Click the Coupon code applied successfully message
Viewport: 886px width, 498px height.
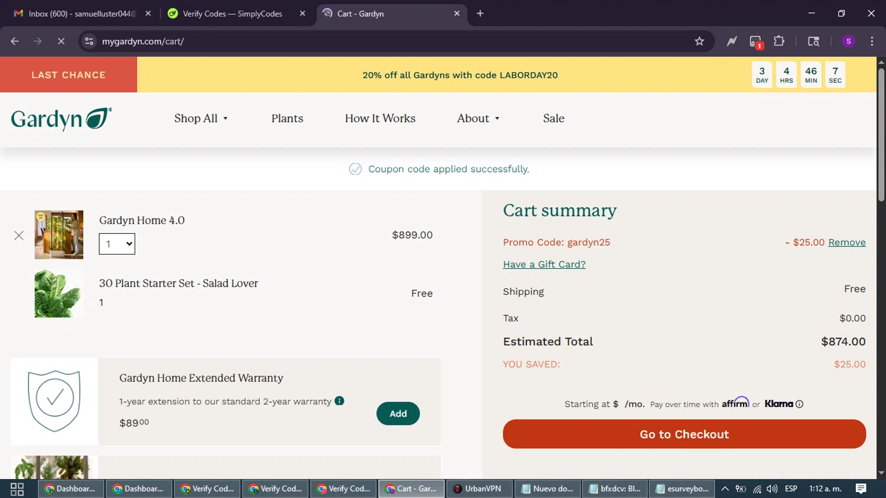tap(448, 169)
